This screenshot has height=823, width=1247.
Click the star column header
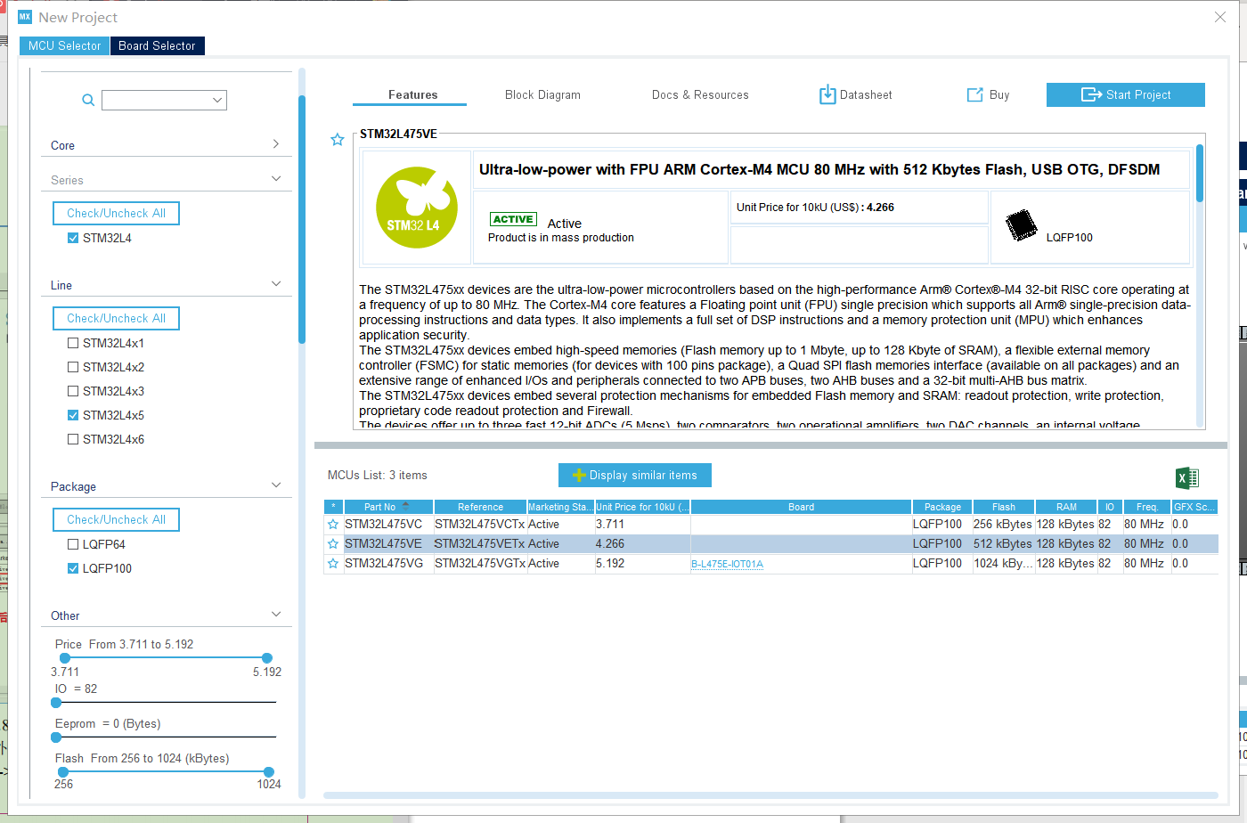coord(333,507)
